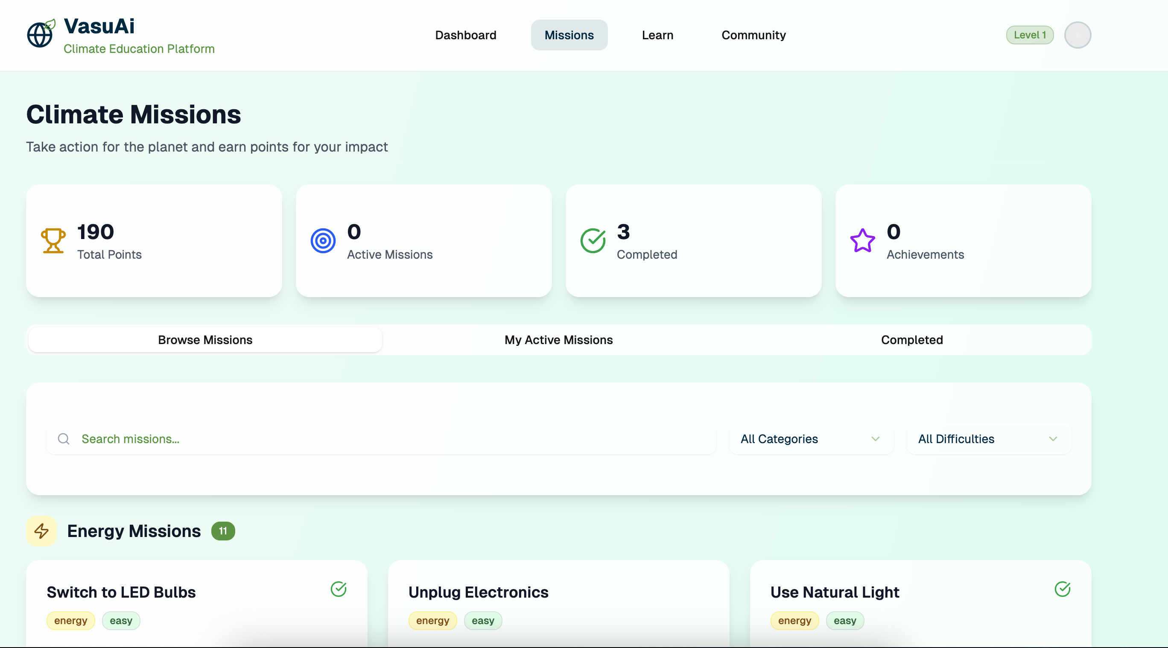Click the blue target icon for Active Missions

coord(323,240)
